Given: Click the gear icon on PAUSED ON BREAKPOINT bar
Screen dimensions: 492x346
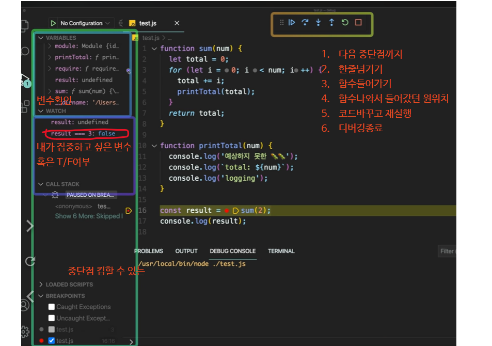Looking at the screenshot, I should pyautogui.click(x=55, y=195).
